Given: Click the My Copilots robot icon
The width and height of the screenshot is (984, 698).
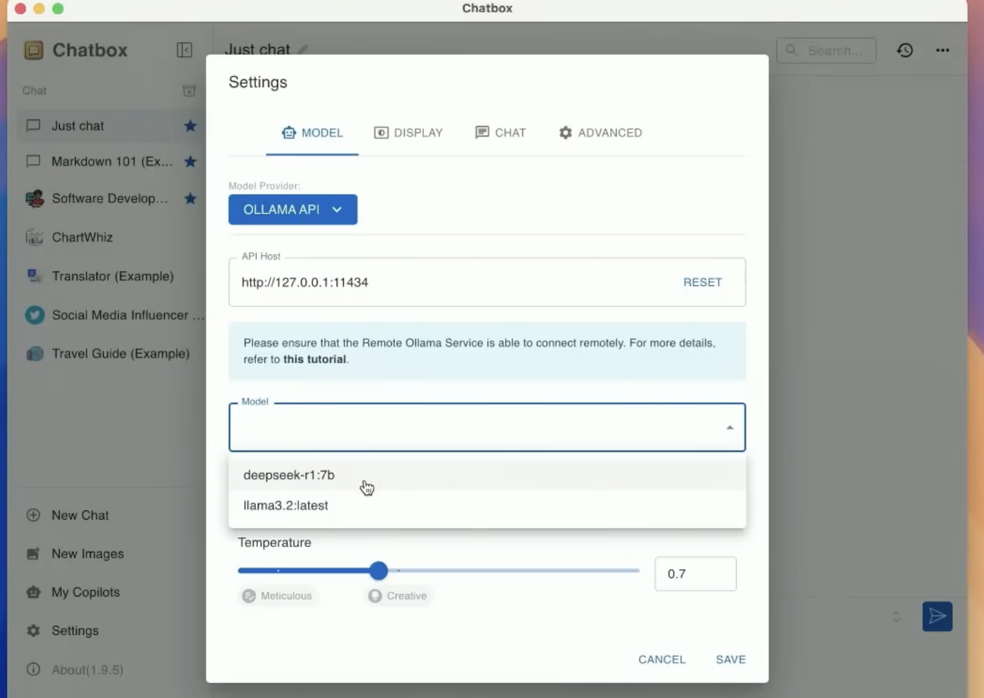Looking at the screenshot, I should [33, 592].
